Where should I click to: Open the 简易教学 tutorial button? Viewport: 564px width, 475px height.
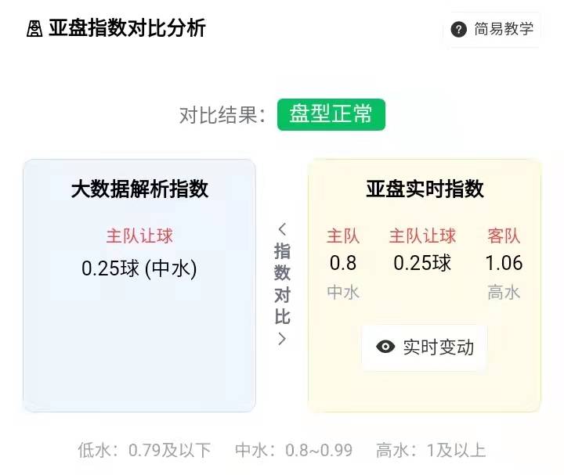(492, 30)
